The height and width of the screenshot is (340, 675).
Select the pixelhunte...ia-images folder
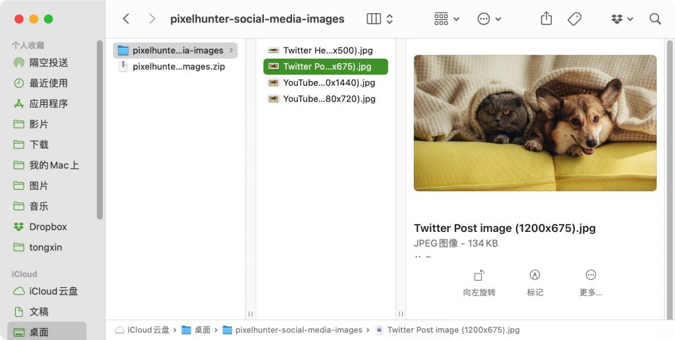tap(175, 50)
